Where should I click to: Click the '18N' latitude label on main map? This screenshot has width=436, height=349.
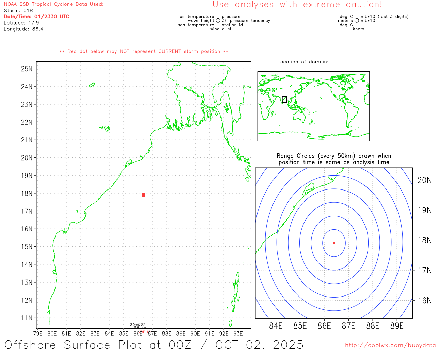click(27, 193)
